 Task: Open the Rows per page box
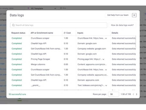coord(114,94)
